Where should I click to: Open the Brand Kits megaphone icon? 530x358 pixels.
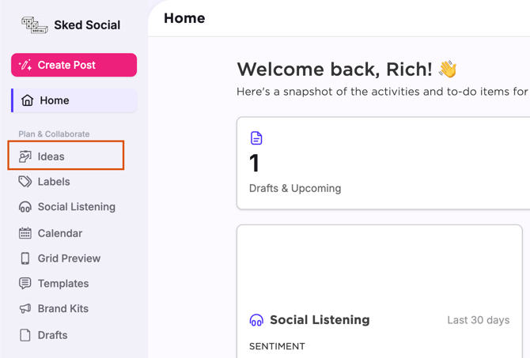[x=25, y=309]
